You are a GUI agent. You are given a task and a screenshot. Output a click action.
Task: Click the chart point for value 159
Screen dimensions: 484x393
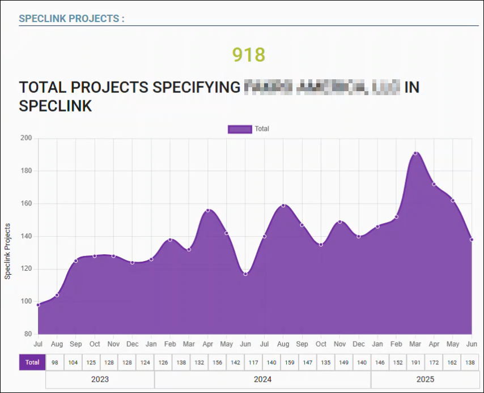283,206
